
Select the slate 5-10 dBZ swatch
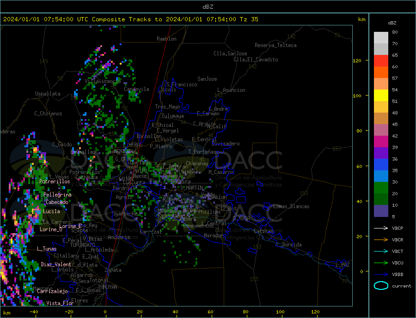381,210
